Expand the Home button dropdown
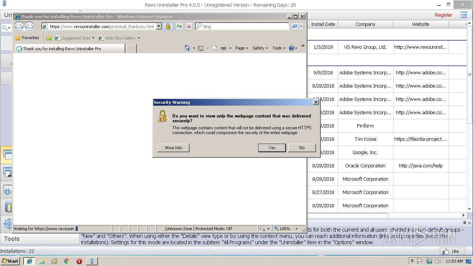 194,48
